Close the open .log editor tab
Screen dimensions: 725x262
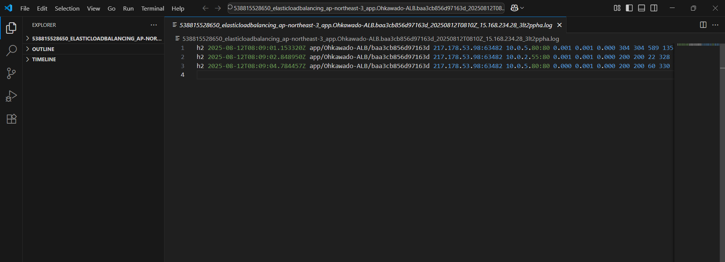(x=559, y=25)
